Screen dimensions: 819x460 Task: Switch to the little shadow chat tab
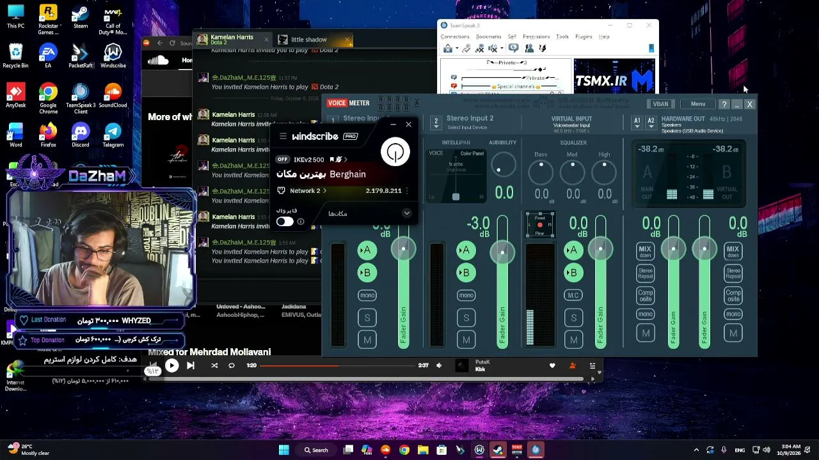(x=308, y=40)
